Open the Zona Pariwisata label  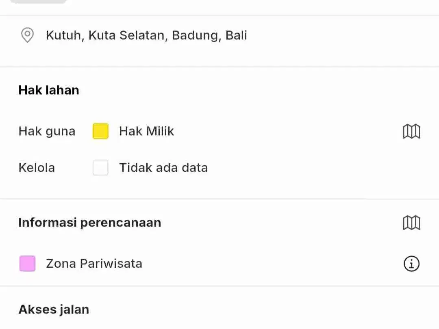[x=94, y=264]
